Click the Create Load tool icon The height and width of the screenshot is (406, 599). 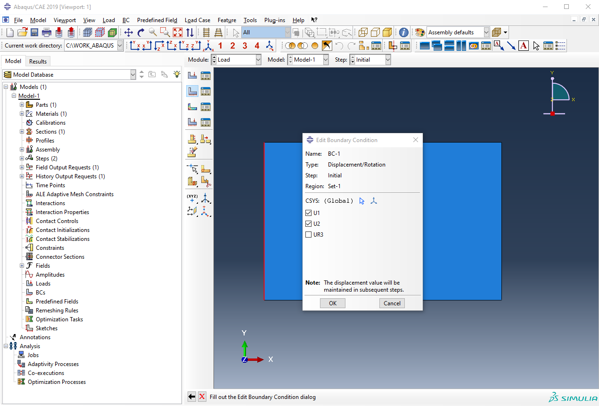point(192,75)
